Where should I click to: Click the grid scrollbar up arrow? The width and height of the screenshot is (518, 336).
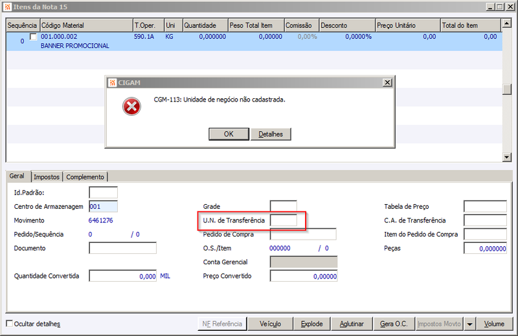507,23
